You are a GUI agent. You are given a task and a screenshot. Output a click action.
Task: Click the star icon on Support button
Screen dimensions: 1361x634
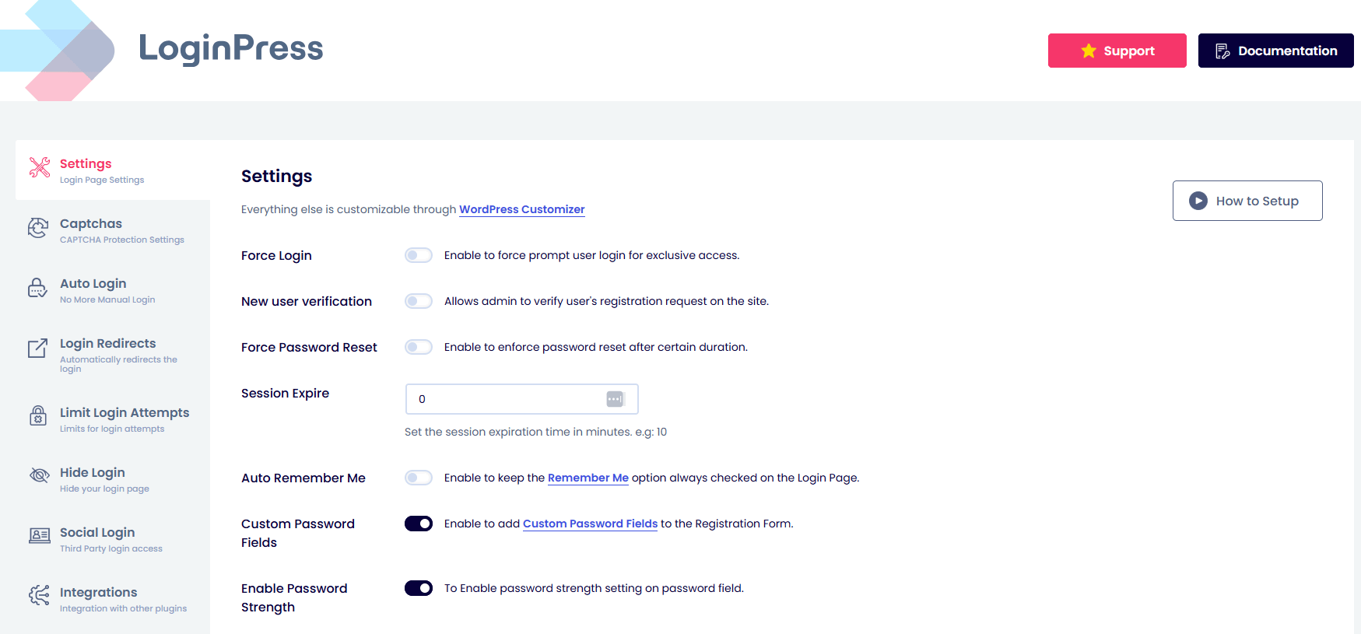click(1089, 51)
